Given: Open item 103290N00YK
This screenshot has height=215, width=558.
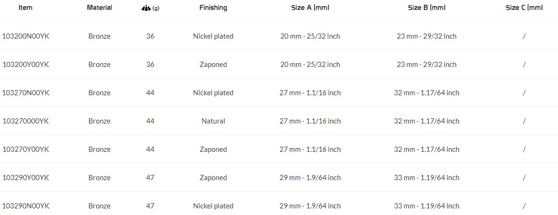Looking at the screenshot, I should (26, 206).
